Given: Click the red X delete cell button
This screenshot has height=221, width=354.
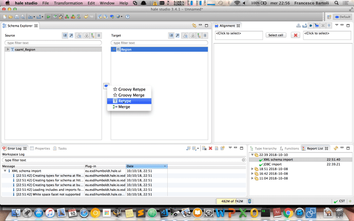Looking at the screenshot, I should pyautogui.click(x=296, y=35).
